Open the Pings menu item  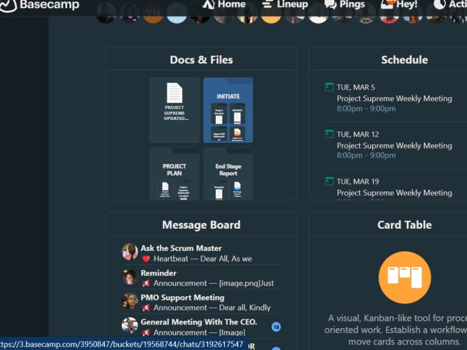click(x=345, y=4)
